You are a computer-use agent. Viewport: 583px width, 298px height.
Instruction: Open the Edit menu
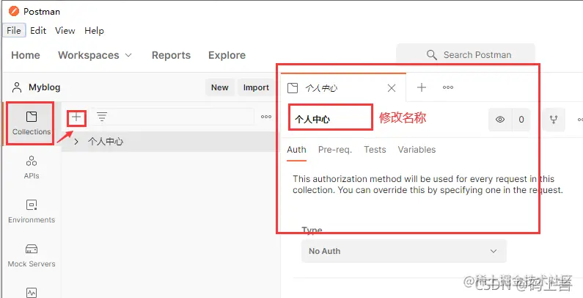click(x=38, y=31)
